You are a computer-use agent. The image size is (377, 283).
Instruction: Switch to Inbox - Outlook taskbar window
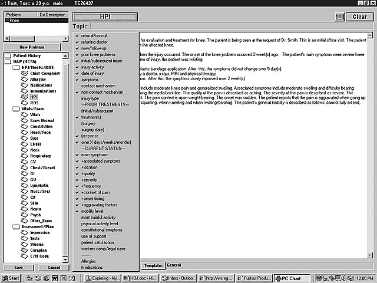coord(178,278)
